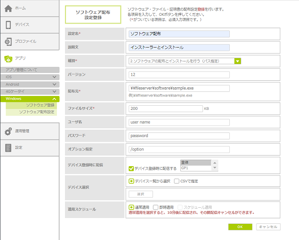
Task: Choose the 即時適用 schedule option
Action: coord(155,208)
